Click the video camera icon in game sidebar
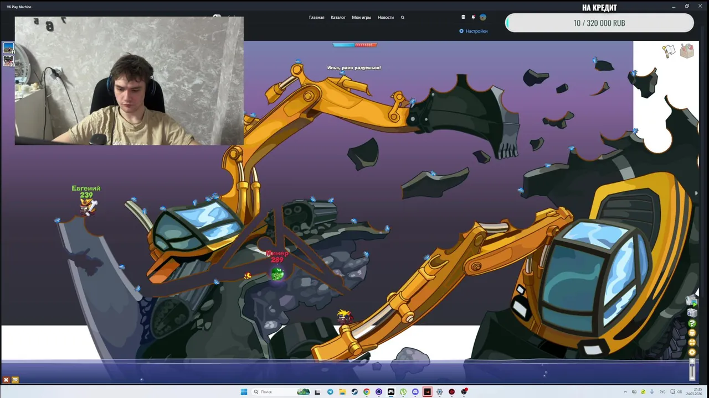Image resolution: width=709 pixels, height=398 pixels. [691, 301]
